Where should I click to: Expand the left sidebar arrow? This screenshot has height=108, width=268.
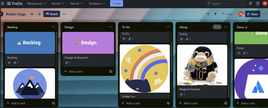click(1, 14)
